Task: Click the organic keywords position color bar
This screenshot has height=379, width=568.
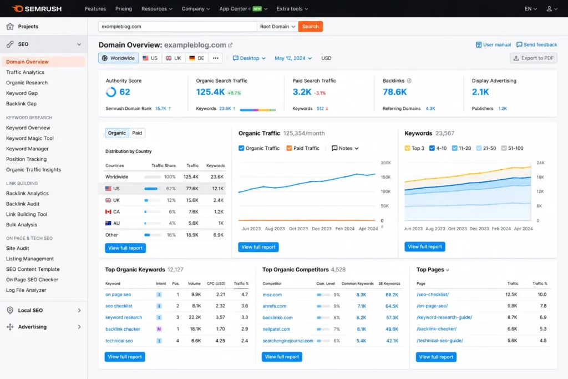Action: point(257,109)
